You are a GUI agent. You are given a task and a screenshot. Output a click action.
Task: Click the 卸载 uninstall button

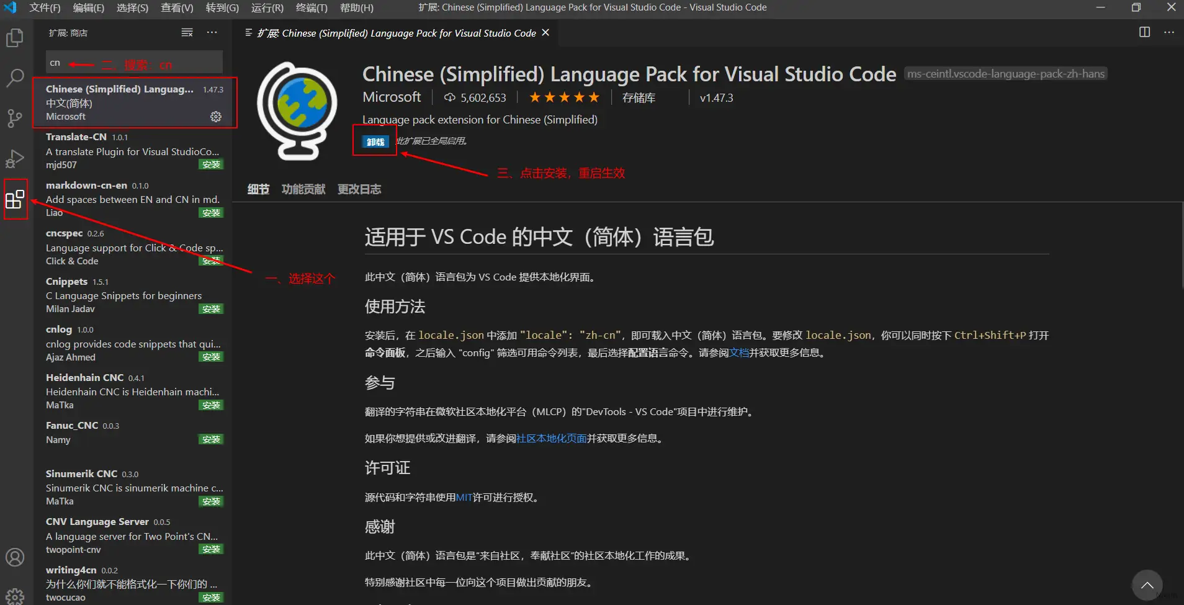(375, 142)
